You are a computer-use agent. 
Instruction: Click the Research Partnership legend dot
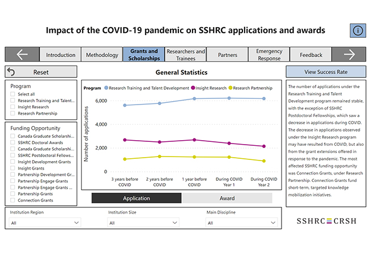coord(231,88)
